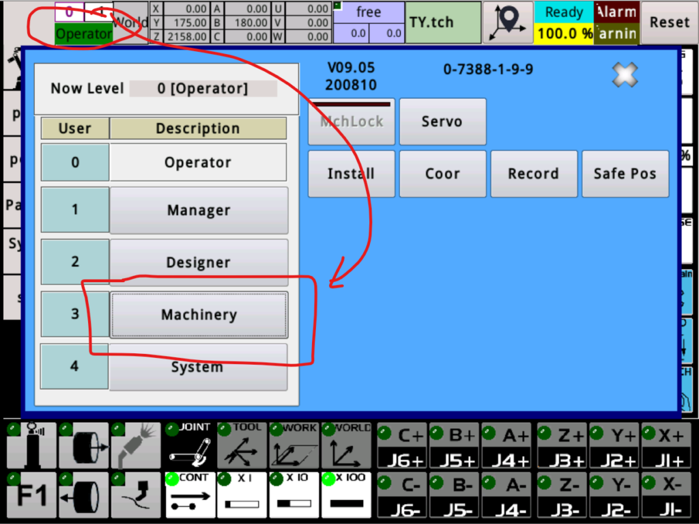The image size is (699, 524).
Task: Select Machinery user level
Action: coord(199,314)
